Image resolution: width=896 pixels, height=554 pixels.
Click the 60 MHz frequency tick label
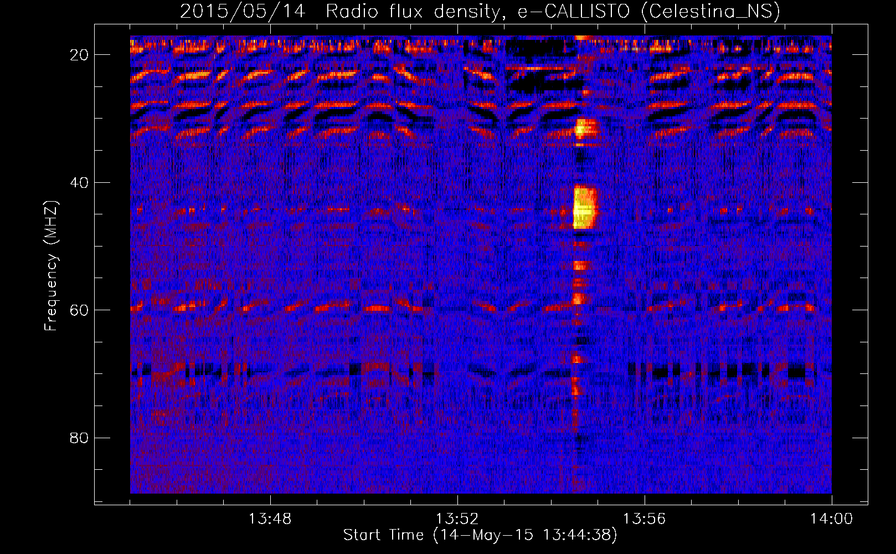(x=80, y=310)
